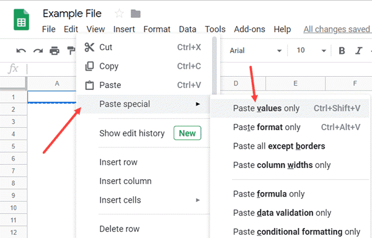Select row 2 header

(13, 109)
